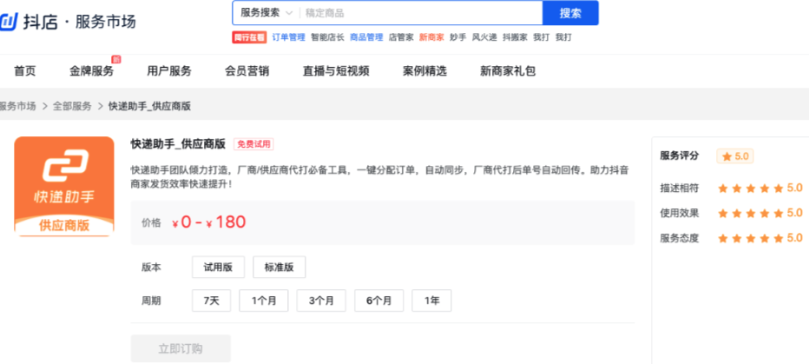Open the 订单管理 suggested search link

tap(288, 37)
